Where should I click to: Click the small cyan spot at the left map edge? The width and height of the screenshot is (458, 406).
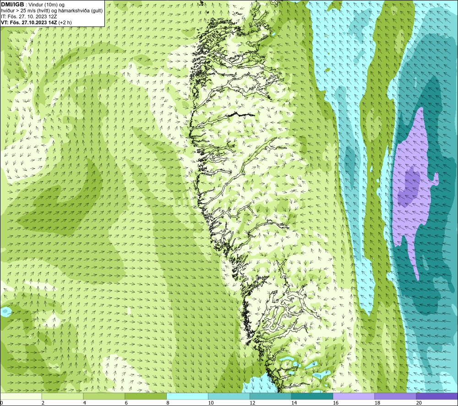click(x=6, y=311)
